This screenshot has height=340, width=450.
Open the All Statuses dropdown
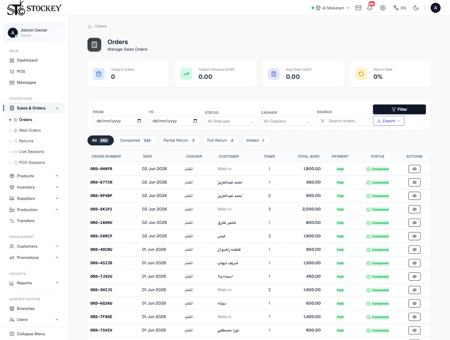[231, 121]
